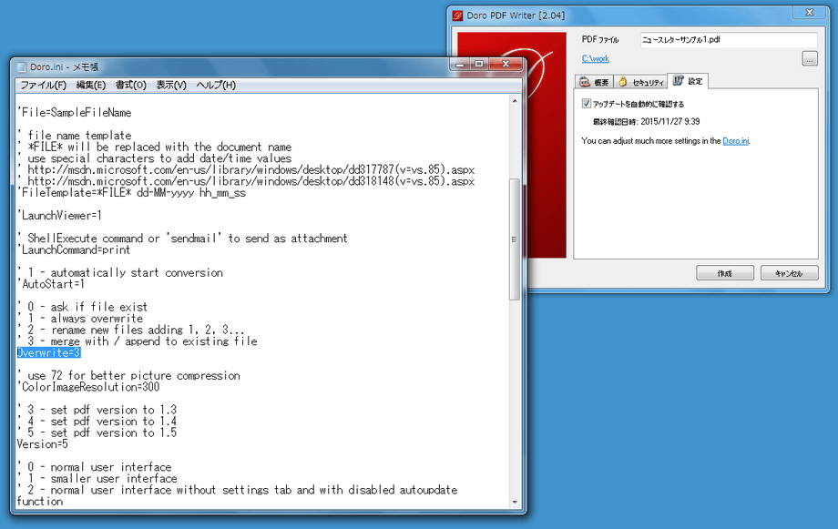The width and height of the screenshot is (838, 529).
Task: Open the 表示(V) menu in Notepad
Action: [171, 85]
